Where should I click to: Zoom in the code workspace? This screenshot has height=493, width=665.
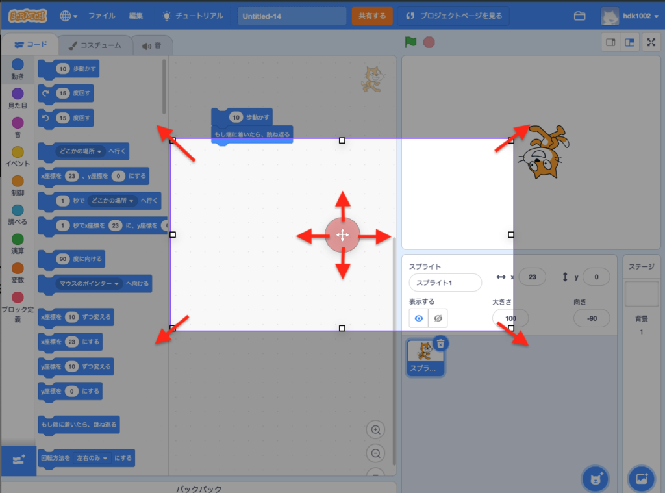tap(375, 430)
